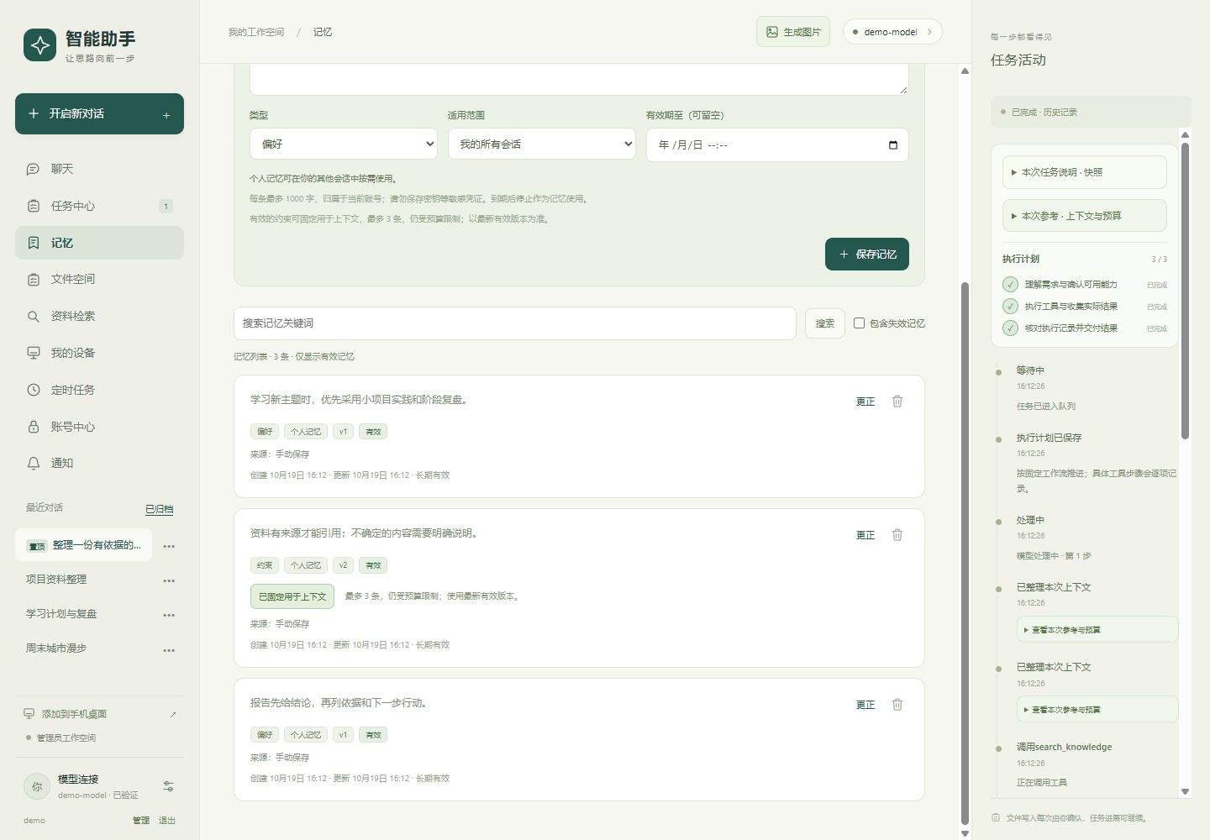Image resolution: width=1210 pixels, height=840 pixels.
Task: Click 管理 link at bottom left
Action: point(141,821)
